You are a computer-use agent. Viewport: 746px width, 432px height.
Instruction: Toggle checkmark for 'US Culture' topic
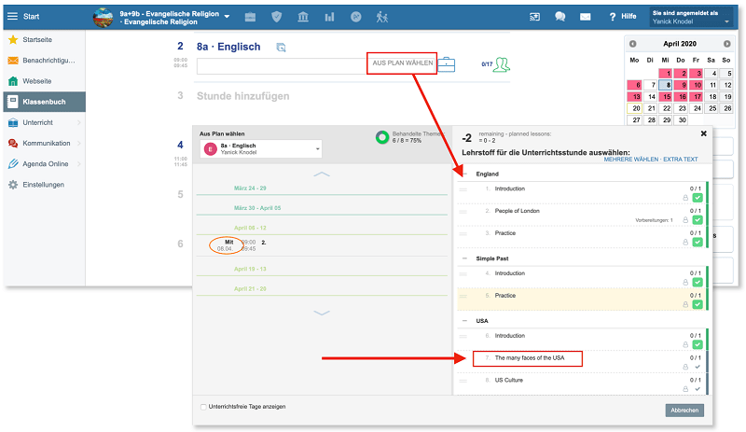click(x=698, y=389)
